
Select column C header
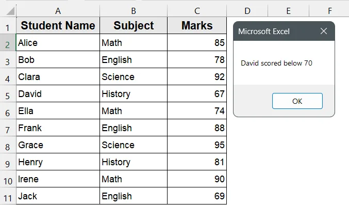(197, 11)
